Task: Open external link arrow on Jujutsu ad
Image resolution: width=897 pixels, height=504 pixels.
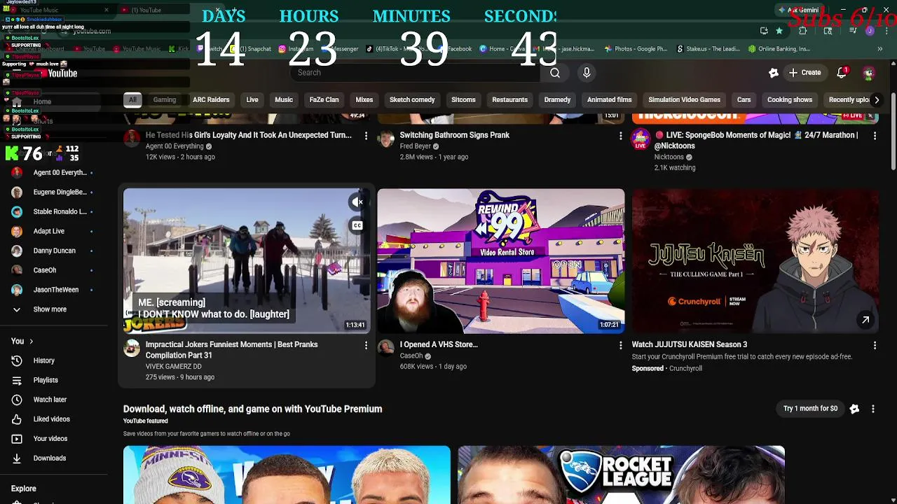Action: [865, 320]
